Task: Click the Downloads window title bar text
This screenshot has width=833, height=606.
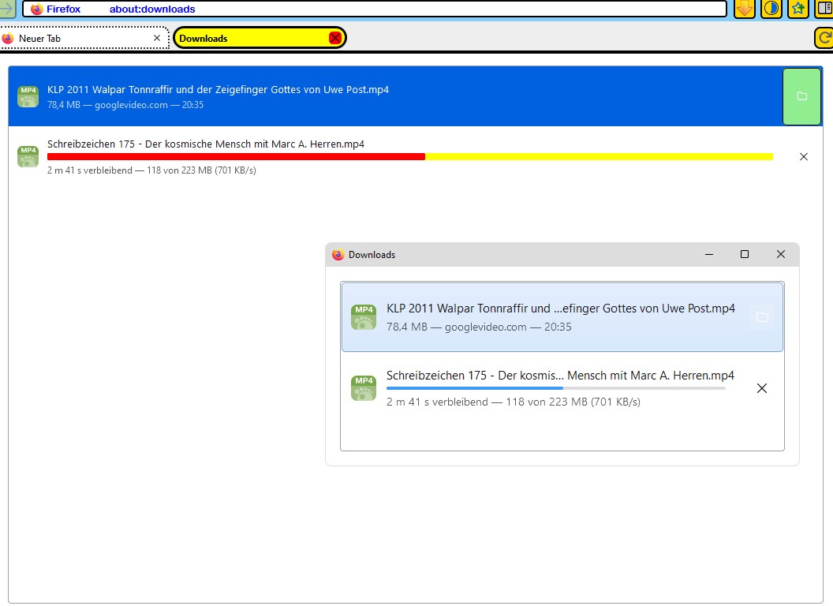Action: pos(372,255)
